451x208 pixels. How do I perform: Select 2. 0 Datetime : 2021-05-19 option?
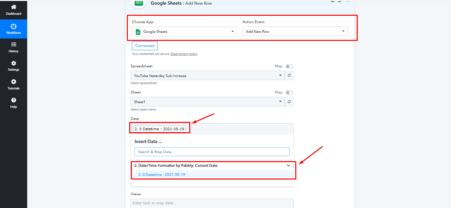point(213,175)
